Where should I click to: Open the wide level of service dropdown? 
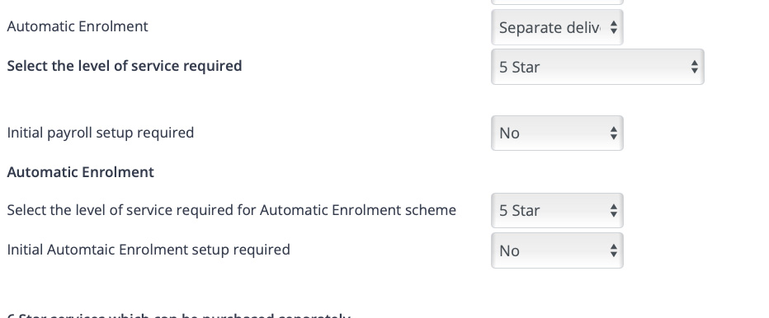(x=597, y=67)
